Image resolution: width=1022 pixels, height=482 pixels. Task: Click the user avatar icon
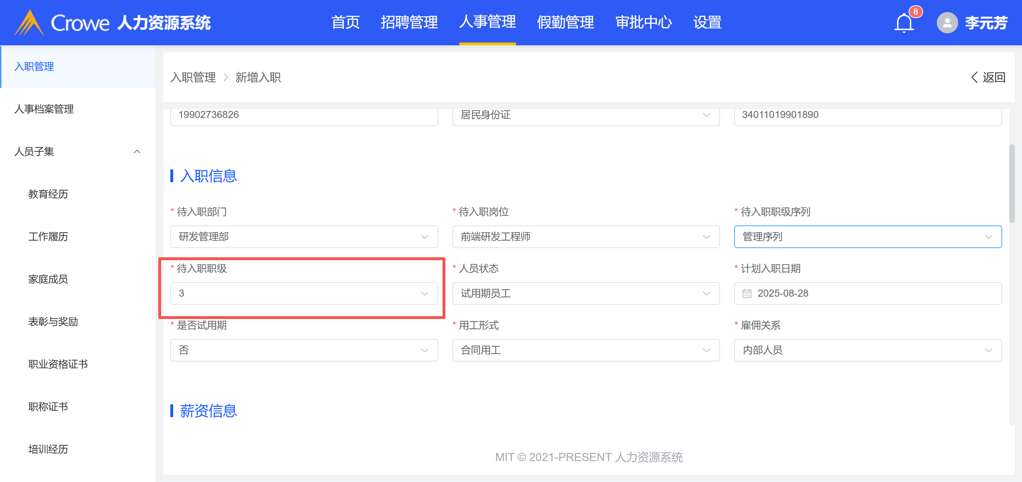(x=947, y=23)
